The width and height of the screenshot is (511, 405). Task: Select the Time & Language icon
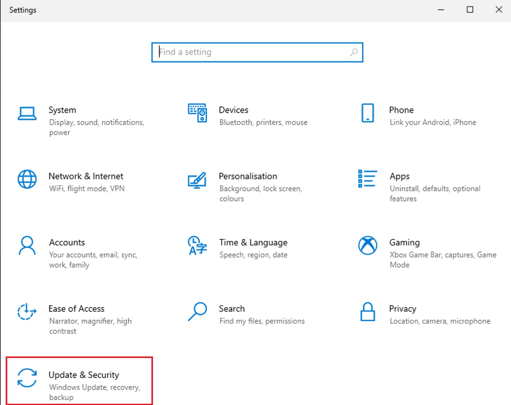[197, 245]
